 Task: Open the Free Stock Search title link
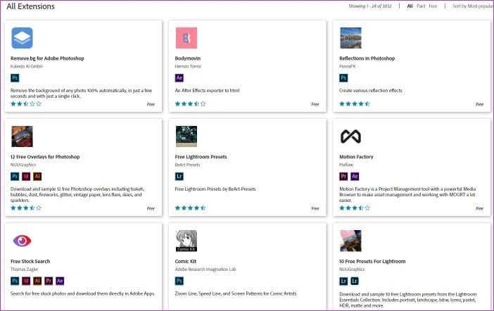30,261
